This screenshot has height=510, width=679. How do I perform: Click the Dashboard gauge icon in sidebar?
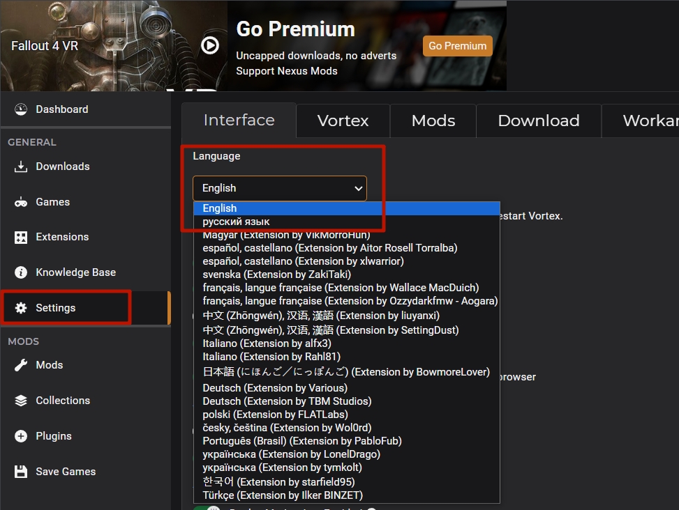click(x=21, y=109)
